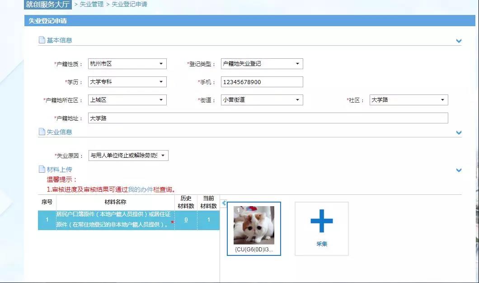Collapse the 失业信息 section chevron
The height and width of the screenshot is (283, 479).
point(459,132)
